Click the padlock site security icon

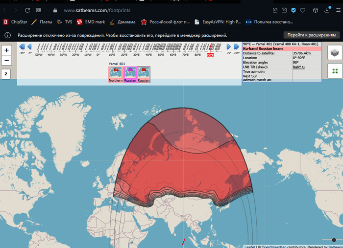tap(55, 10)
